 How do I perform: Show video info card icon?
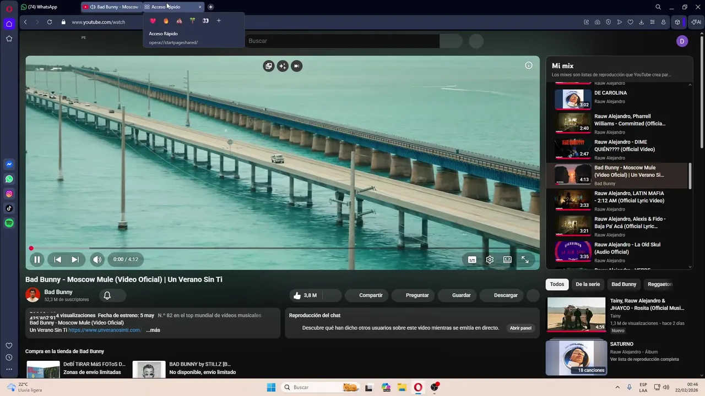click(529, 65)
